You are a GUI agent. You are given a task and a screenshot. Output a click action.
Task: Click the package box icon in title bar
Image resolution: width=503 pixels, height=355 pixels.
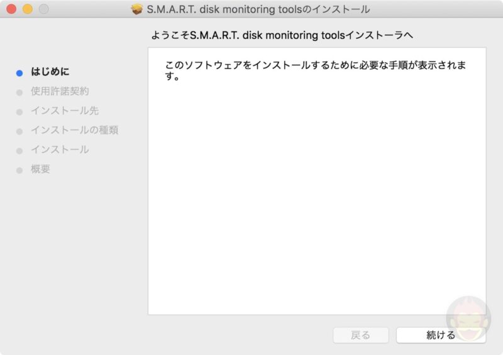(x=136, y=9)
